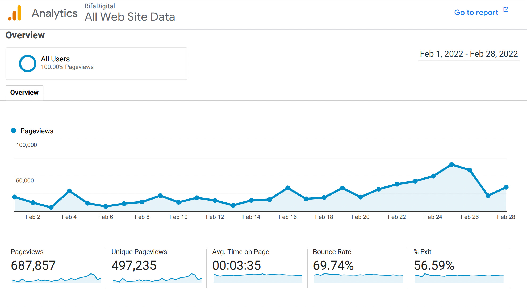Viewport: 527px width, 307px height.
Task: Click the chart data point for Feb 28
Action: (x=506, y=187)
